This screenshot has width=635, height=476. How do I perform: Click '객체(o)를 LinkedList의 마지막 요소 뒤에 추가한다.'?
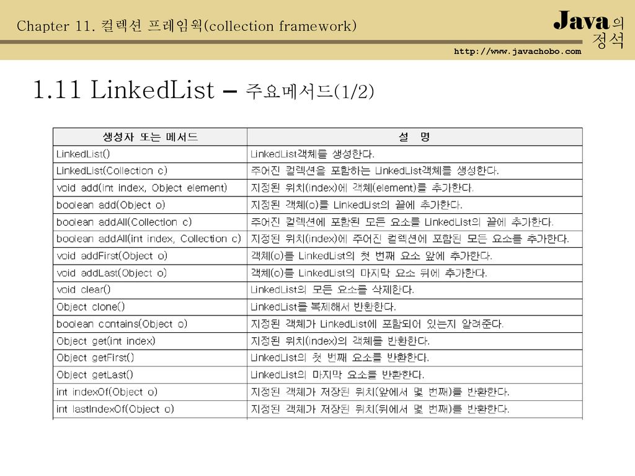pos(368,273)
